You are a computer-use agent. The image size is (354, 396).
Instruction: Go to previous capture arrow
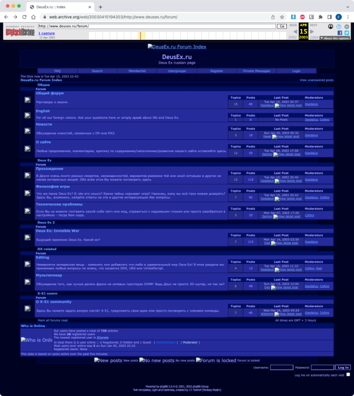[x=295, y=32]
